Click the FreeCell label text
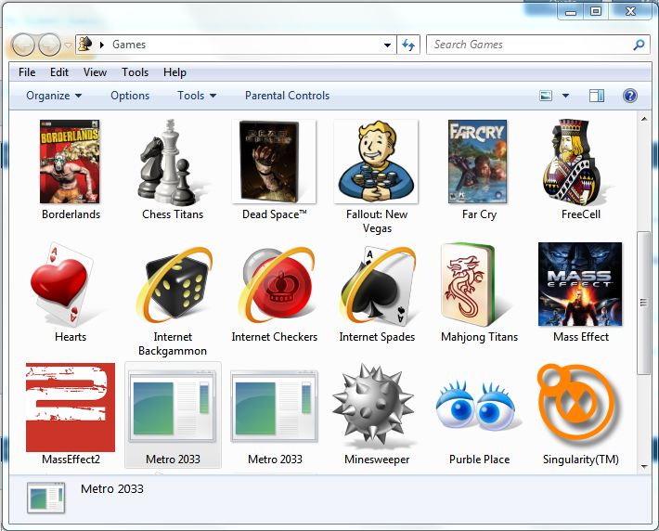 (581, 214)
